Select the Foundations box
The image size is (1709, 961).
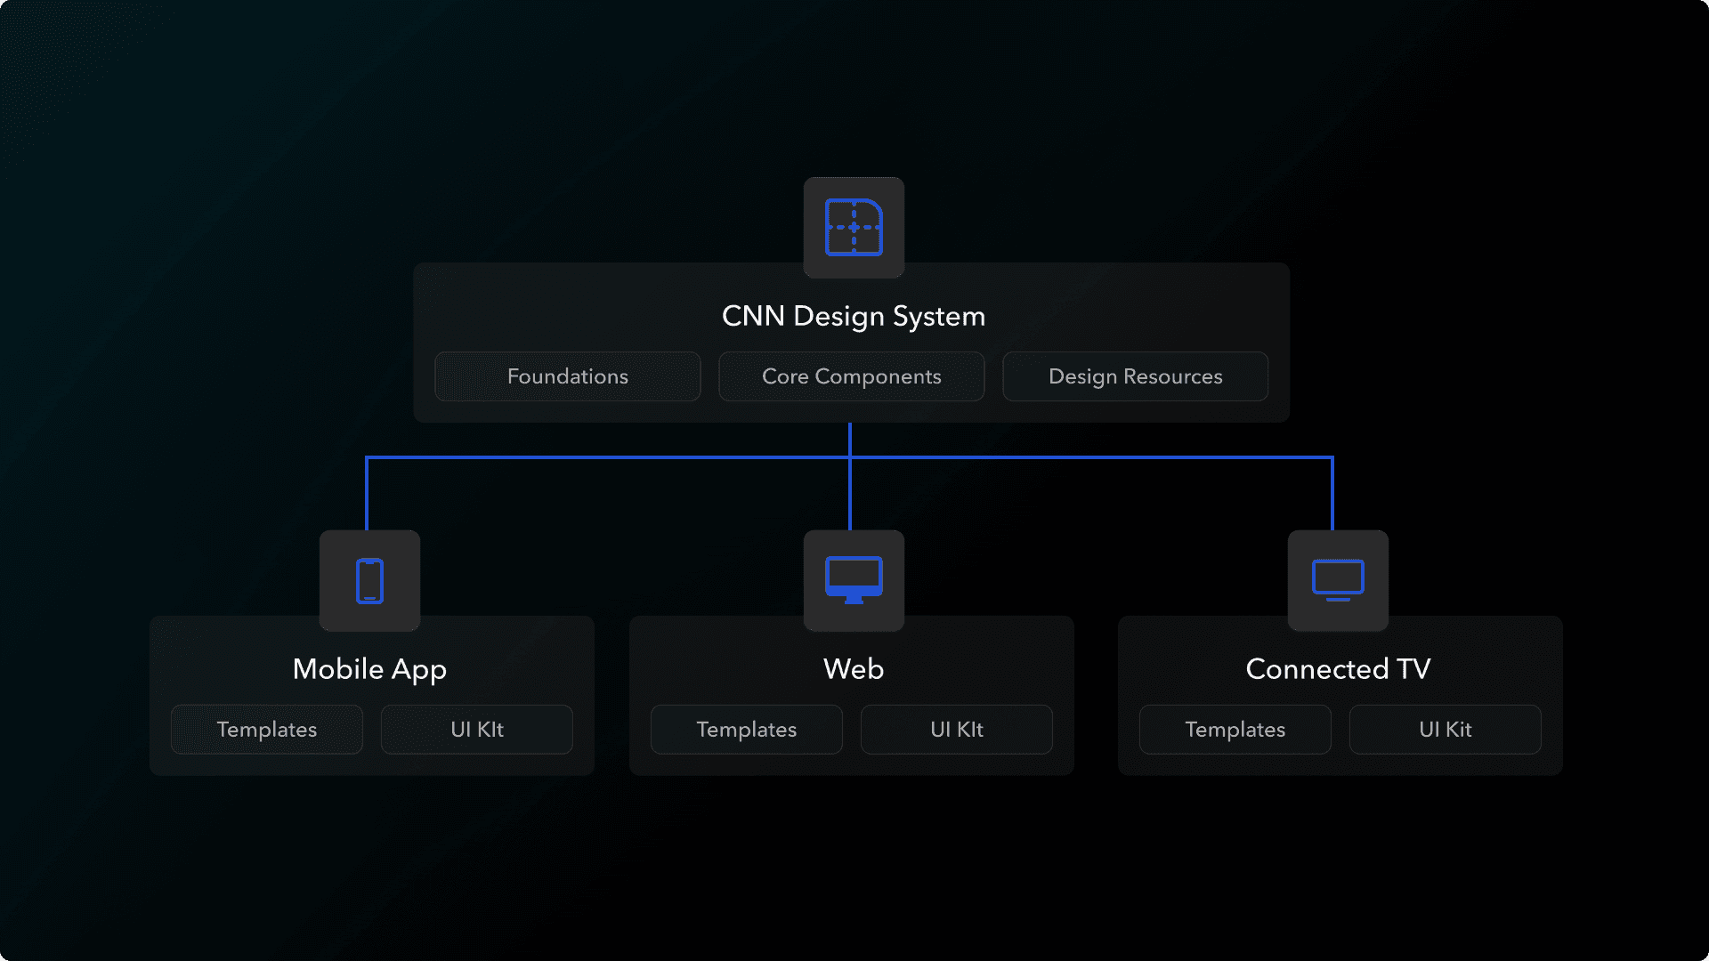568,376
